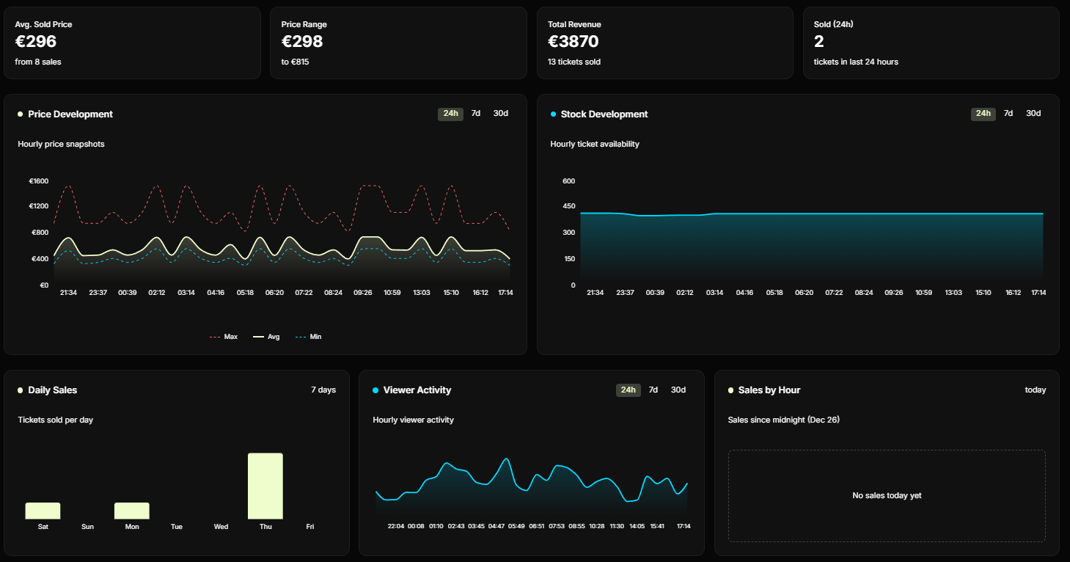The image size is (1070, 562).
Task: Toggle the 30d range on Stock Development
Action: pos(1033,113)
